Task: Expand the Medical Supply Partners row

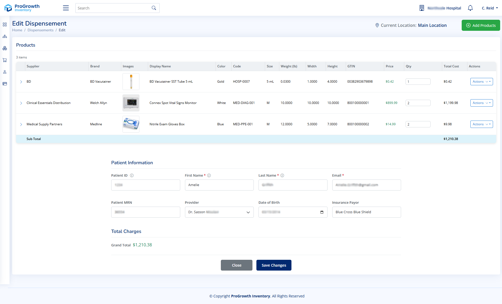Action: tap(21, 124)
